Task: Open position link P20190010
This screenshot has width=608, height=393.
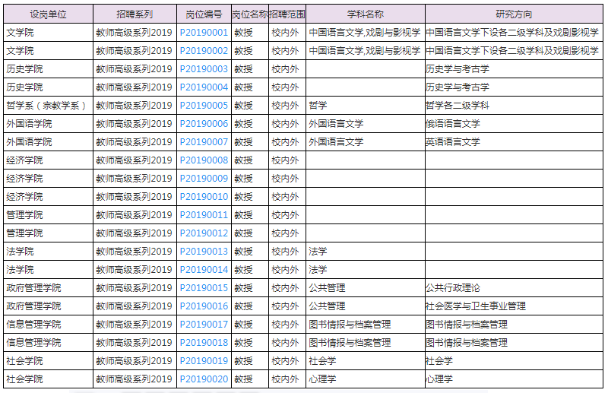Action: (x=204, y=197)
